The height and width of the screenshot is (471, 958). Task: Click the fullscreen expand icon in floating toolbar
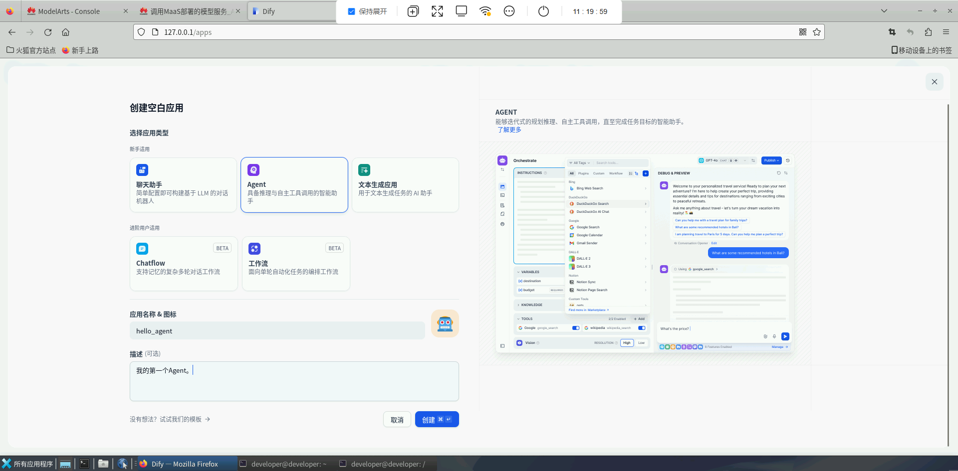437,11
